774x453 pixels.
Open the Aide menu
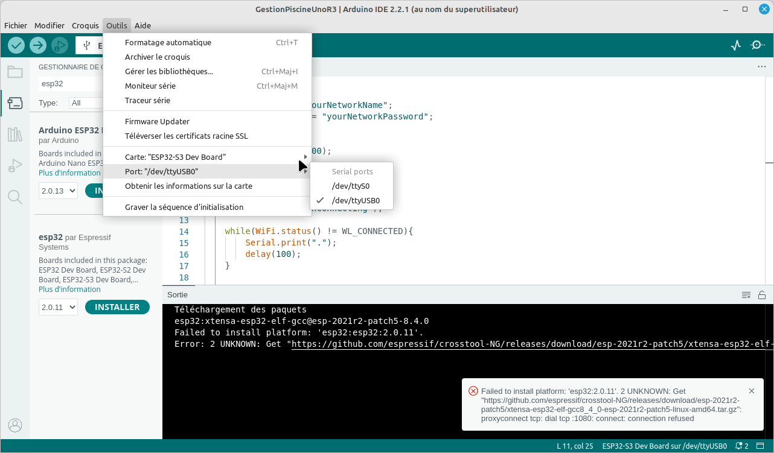click(x=142, y=26)
